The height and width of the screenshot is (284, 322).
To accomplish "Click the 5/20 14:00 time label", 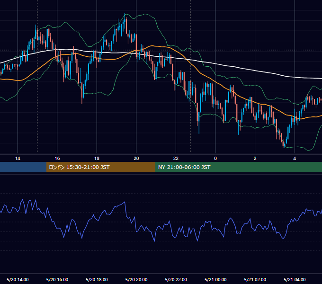I will click(18, 279).
